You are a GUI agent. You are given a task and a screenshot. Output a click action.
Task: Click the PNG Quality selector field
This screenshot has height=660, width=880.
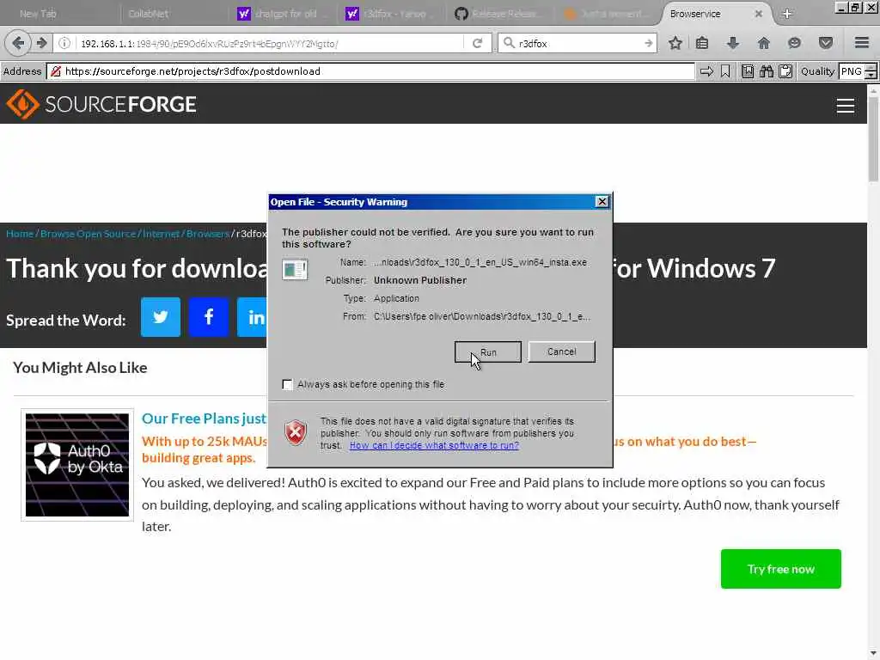(852, 71)
